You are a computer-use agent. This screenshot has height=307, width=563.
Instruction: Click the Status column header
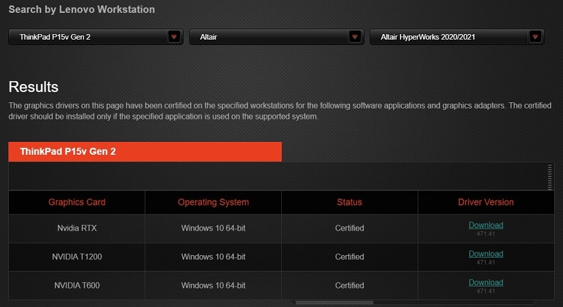click(349, 202)
